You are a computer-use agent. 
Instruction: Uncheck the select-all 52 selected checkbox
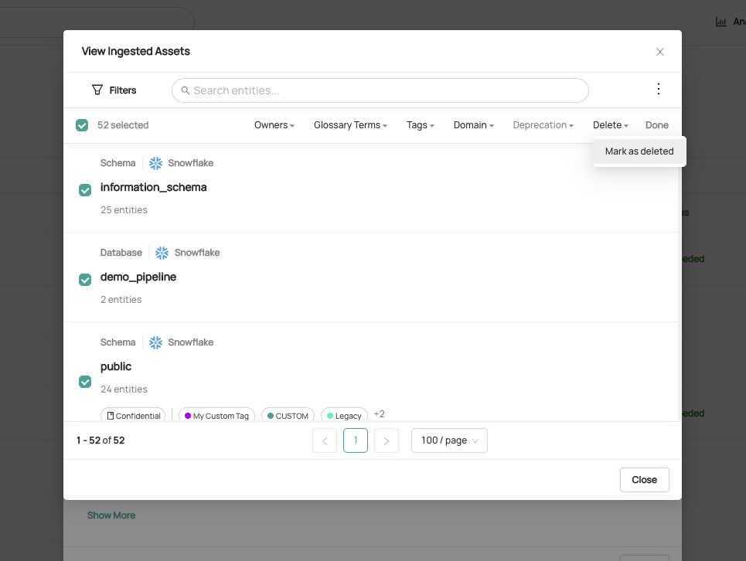[82, 125]
